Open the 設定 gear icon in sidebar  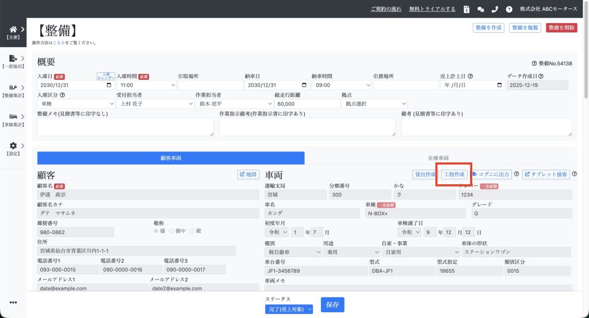13,146
